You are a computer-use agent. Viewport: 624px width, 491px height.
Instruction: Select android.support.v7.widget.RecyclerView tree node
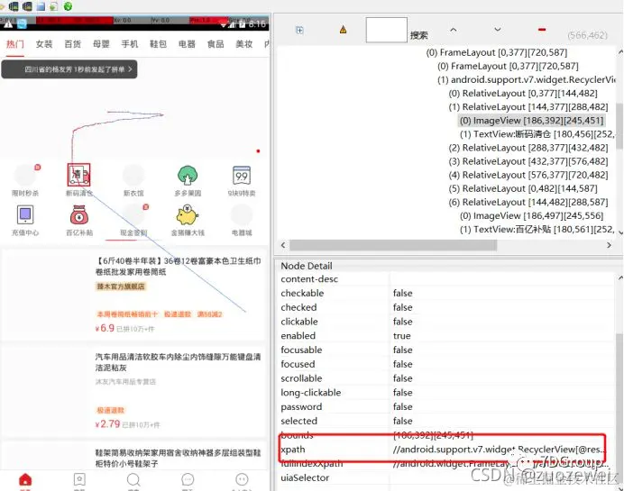pos(526,79)
